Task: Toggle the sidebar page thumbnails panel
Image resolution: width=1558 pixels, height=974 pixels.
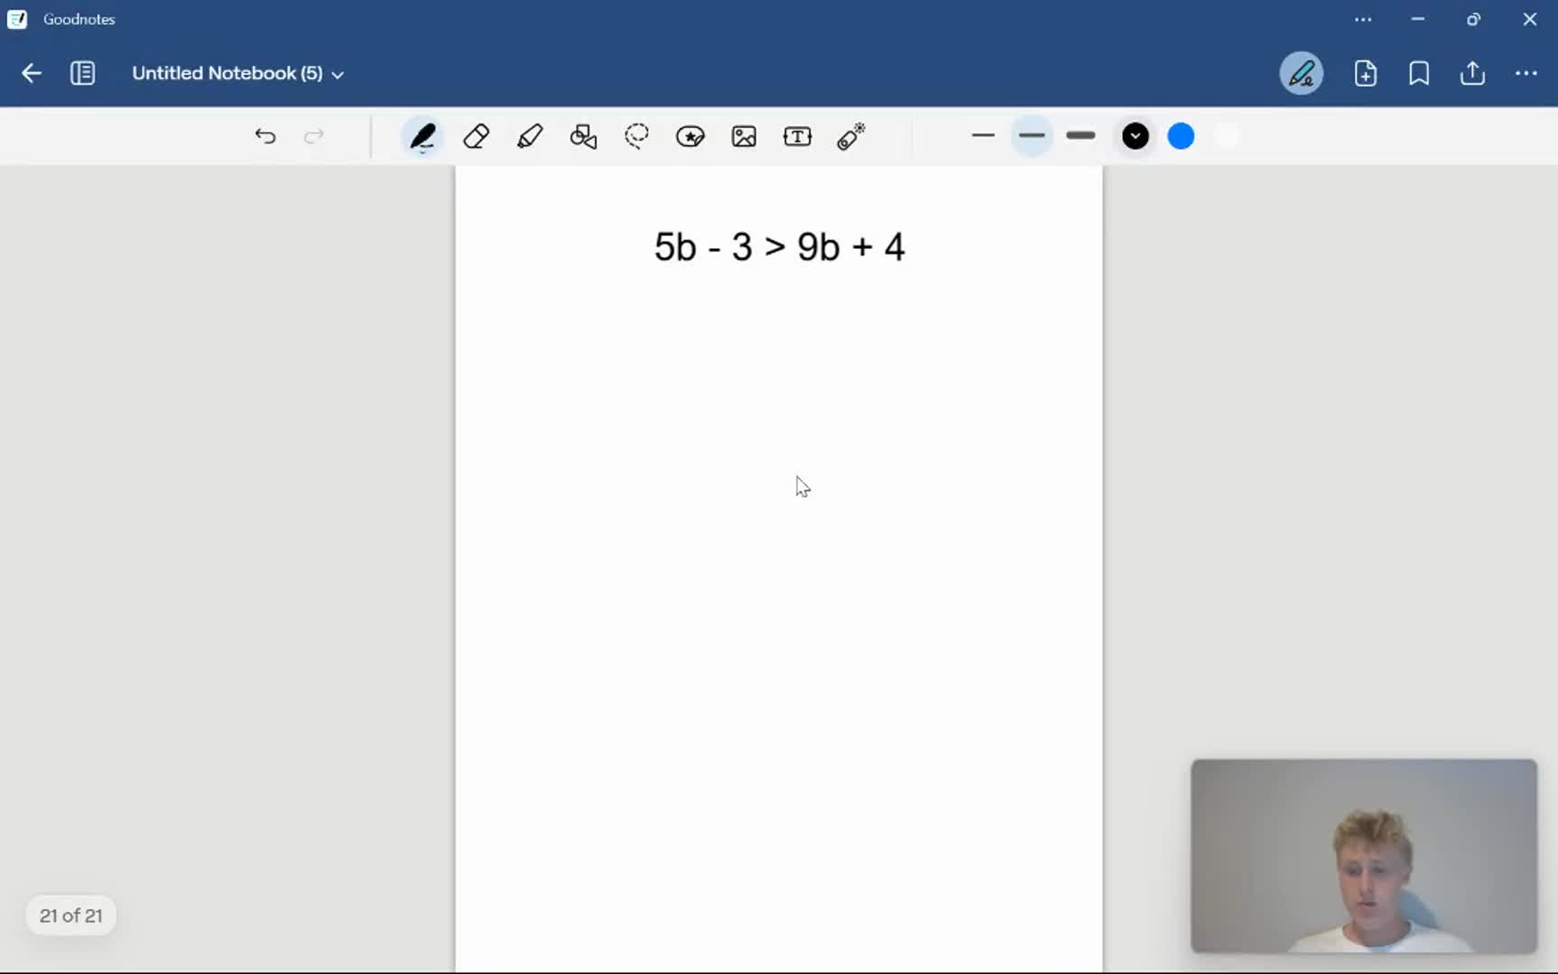Action: [82, 73]
